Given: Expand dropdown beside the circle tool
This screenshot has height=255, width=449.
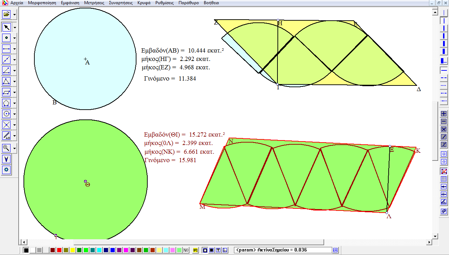Looking at the screenshot, I should tap(14, 114).
